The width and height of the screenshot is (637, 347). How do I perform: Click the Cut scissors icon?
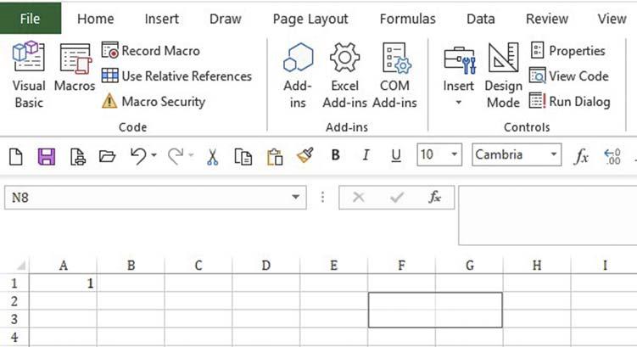pyautogui.click(x=212, y=156)
